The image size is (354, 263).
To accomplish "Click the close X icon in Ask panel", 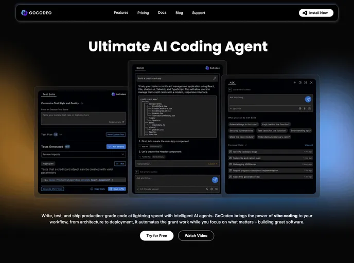I will (x=311, y=83).
